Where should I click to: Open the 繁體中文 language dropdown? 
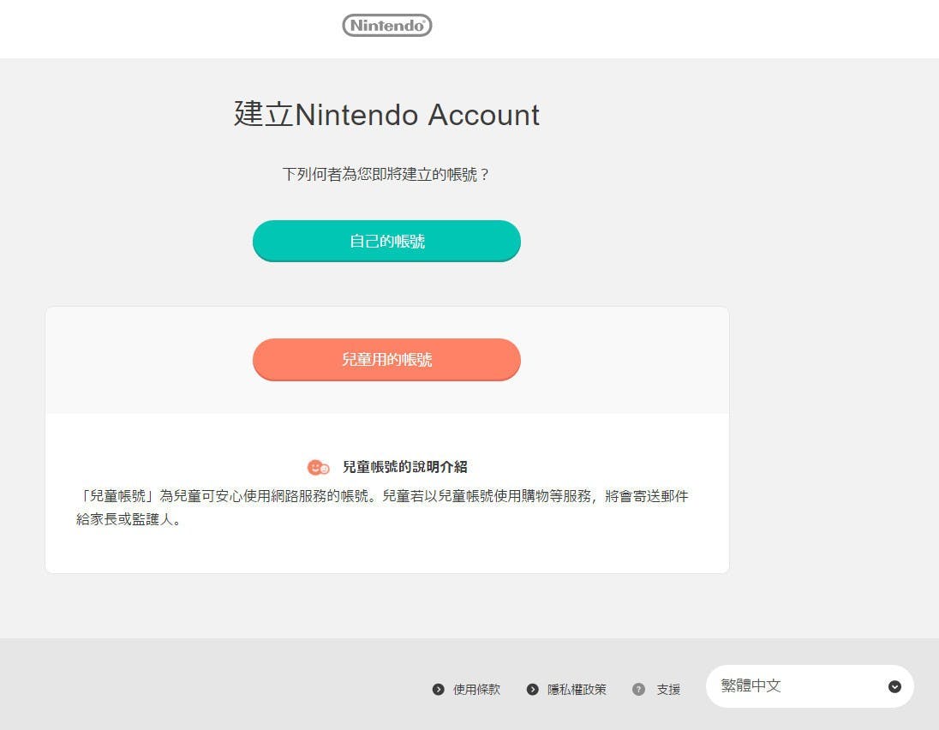pyautogui.click(x=810, y=686)
